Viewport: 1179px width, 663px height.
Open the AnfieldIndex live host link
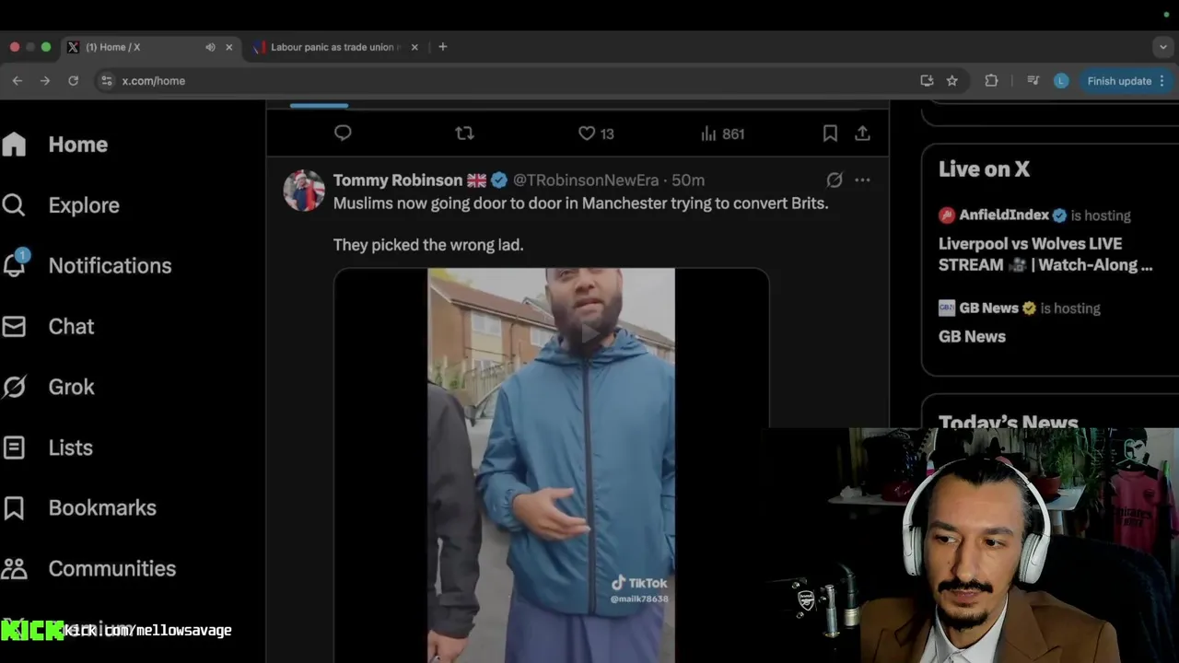click(1003, 215)
